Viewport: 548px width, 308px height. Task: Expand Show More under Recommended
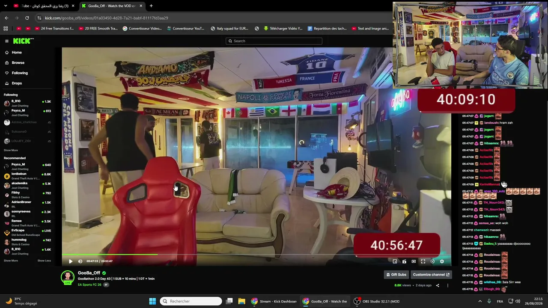coord(11,261)
